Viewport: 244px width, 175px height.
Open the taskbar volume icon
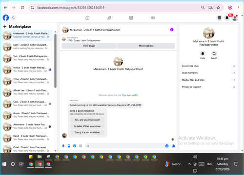pos(195,157)
